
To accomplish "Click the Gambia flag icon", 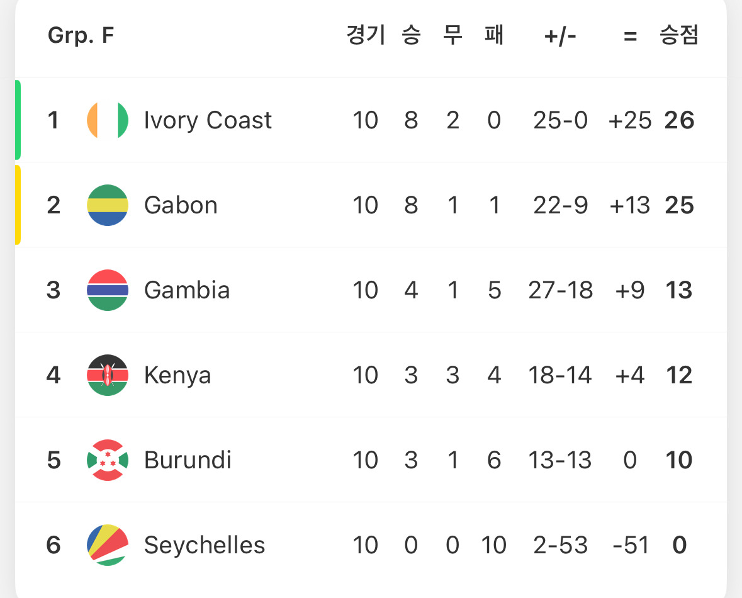I will click(108, 290).
